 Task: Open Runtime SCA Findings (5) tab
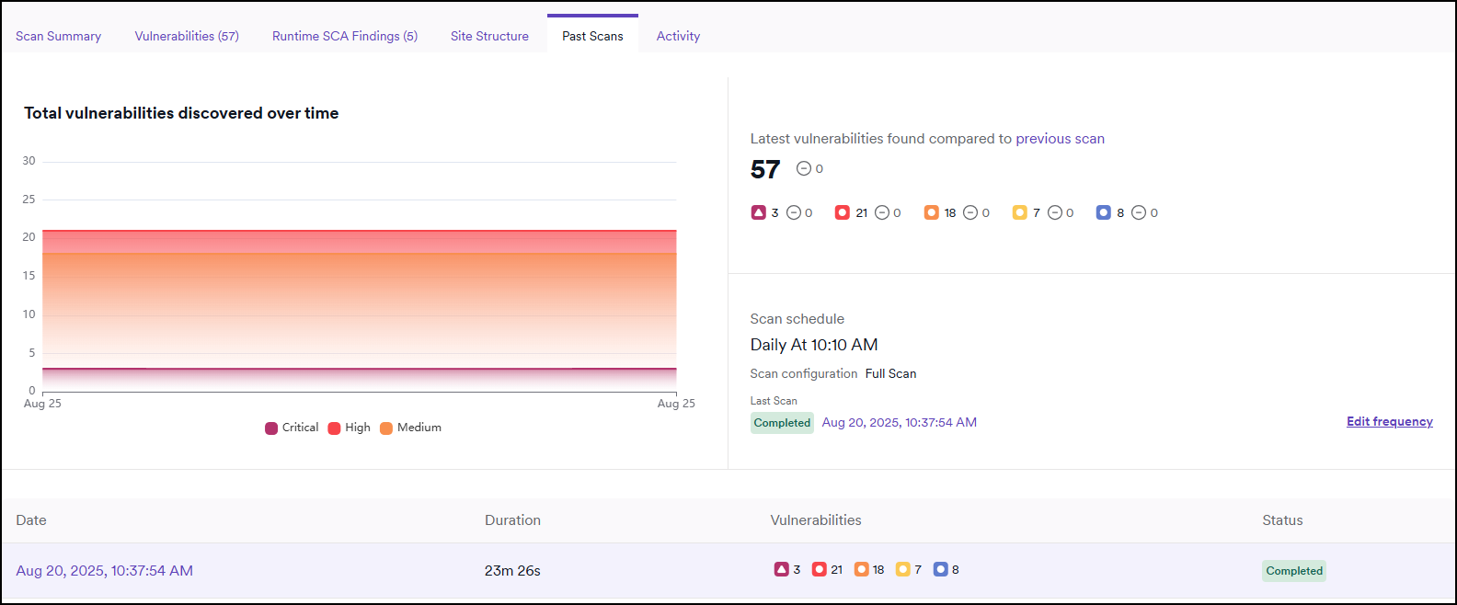coord(345,36)
